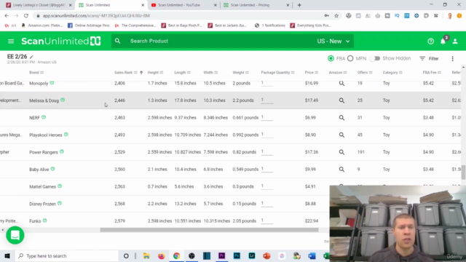Image resolution: width=466 pixels, height=262 pixels.
Task: Click sales rank 2,529 for Power Rangers
Action: [119, 152]
